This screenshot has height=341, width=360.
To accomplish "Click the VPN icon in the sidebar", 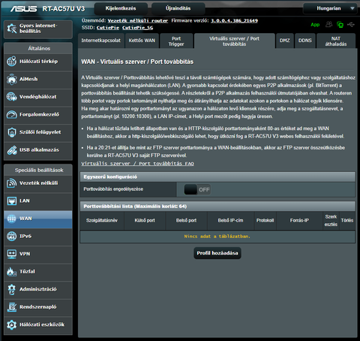I will pyautogui.click(x=11, y=254).
